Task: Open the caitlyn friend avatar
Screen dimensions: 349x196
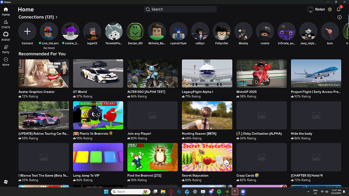Action: 200,31
